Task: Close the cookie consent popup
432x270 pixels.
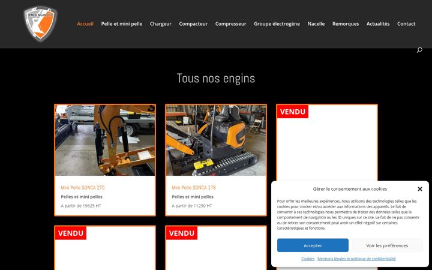Action: coord(419,189)
